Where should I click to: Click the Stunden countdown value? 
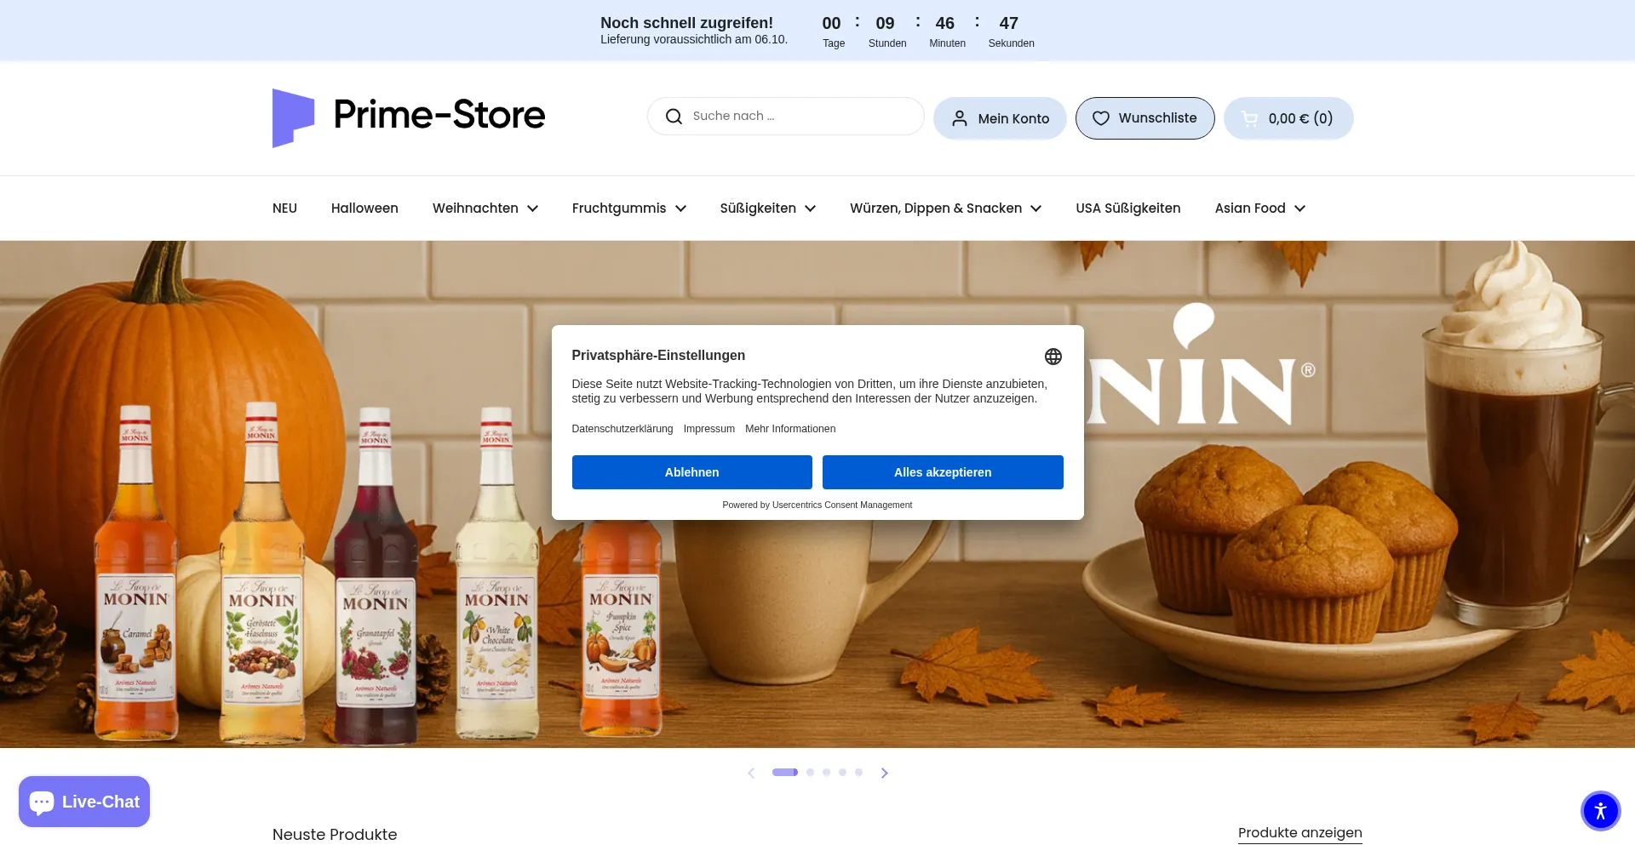(886, 23)
